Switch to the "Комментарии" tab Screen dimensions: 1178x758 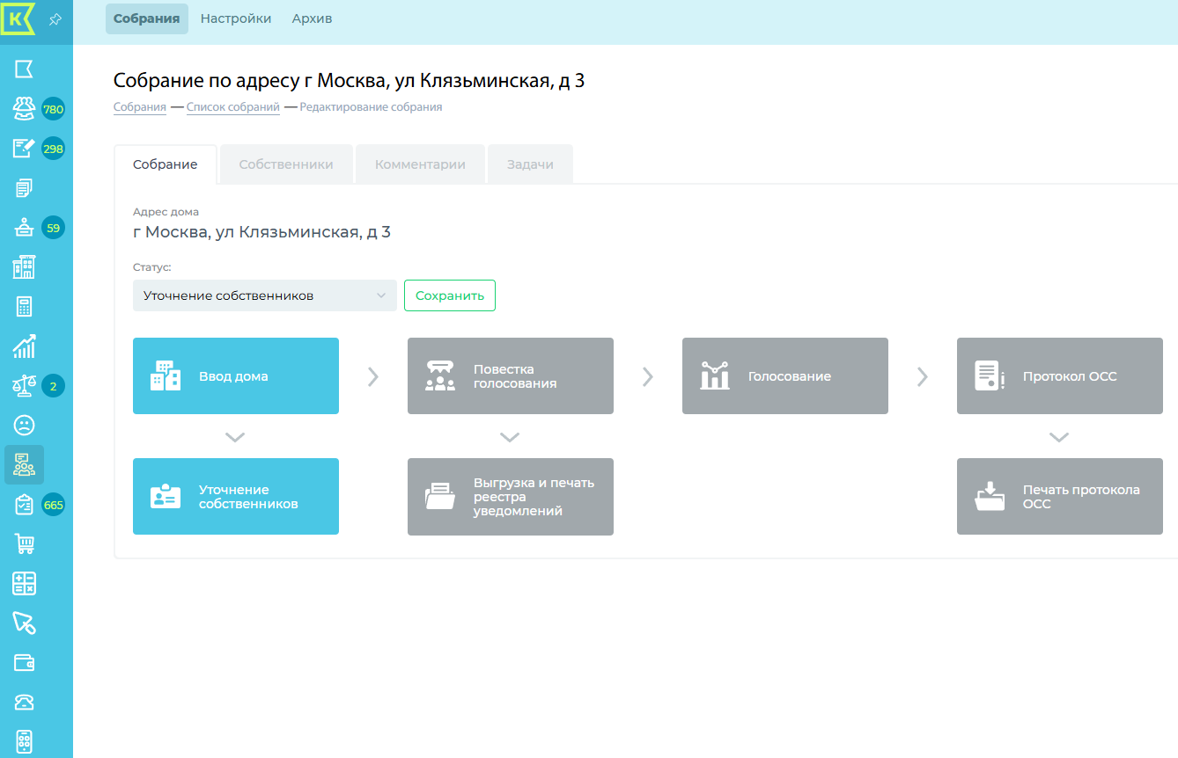pos(420,164)
